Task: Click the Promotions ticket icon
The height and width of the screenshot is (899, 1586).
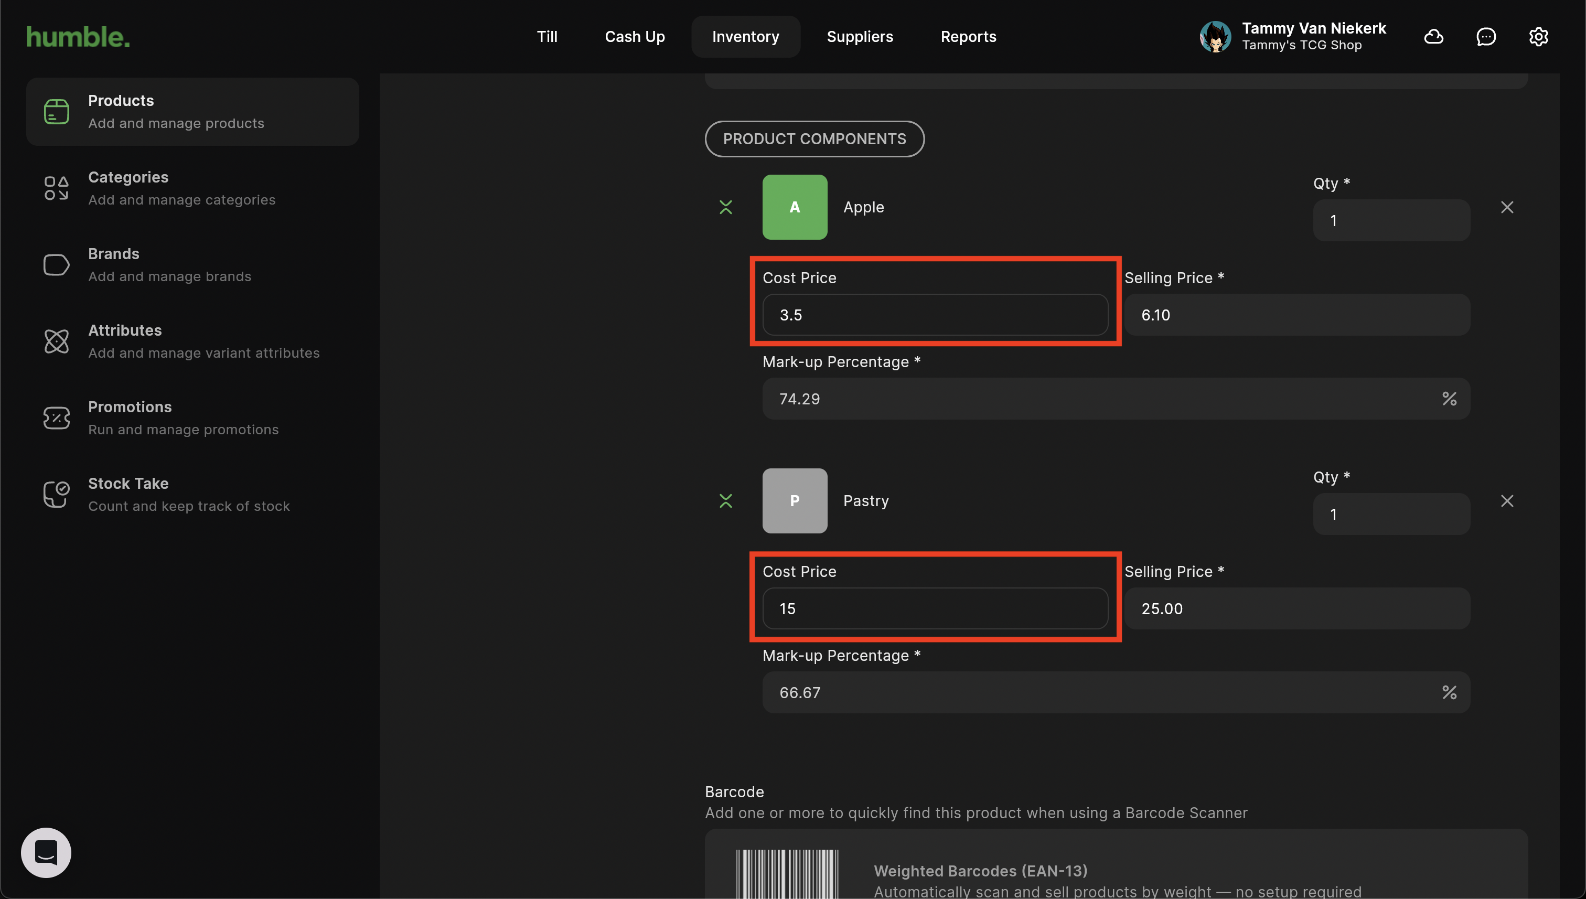Action: click(x=56, y=418)
